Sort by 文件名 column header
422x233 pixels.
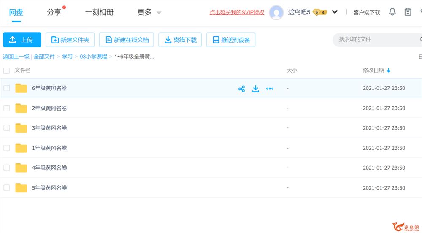(23, 70)
